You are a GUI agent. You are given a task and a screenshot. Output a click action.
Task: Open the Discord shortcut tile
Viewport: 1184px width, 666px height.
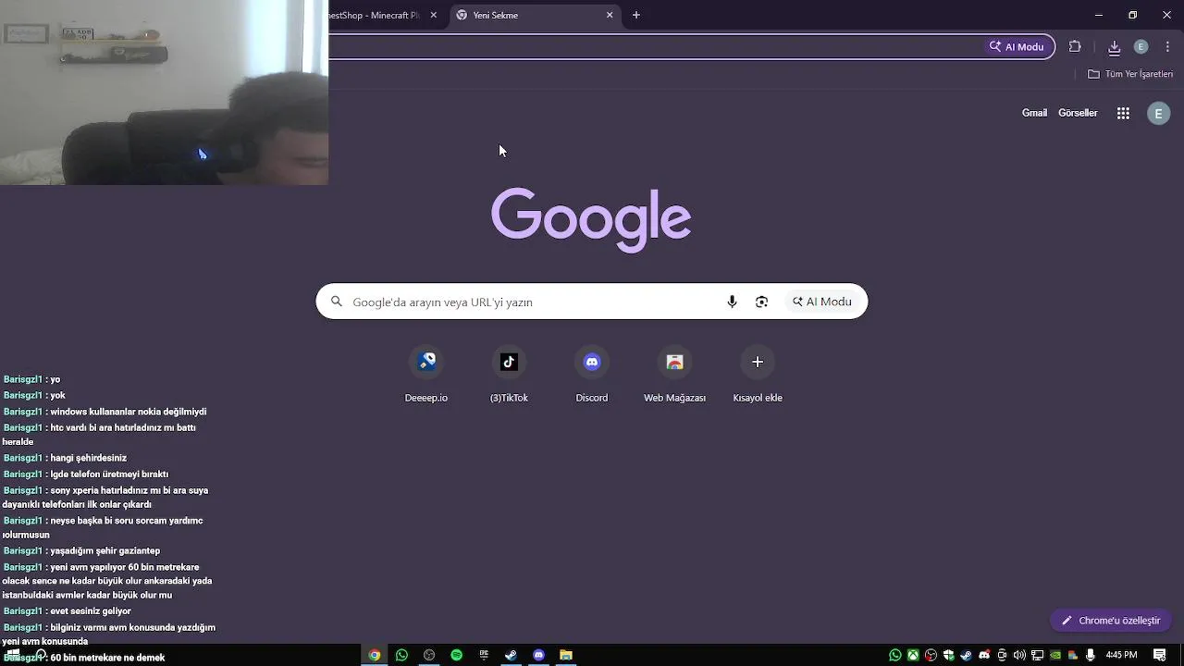[592, 376]
